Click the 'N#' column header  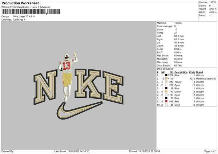pyautogui.click(x=163, y=72)
